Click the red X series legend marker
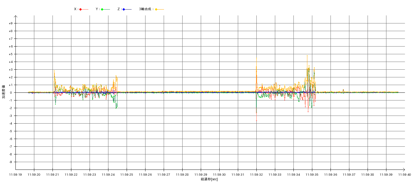 [x=81, y=9]
